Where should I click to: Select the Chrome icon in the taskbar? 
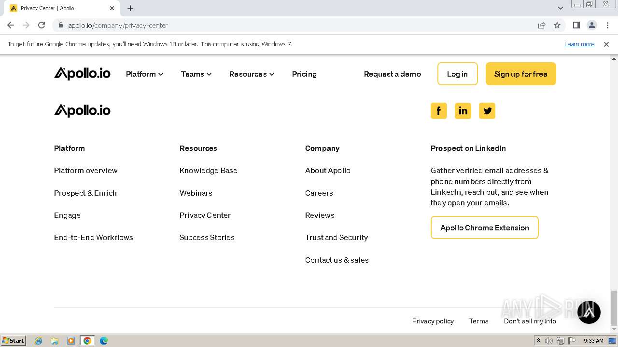pos(87,341)
